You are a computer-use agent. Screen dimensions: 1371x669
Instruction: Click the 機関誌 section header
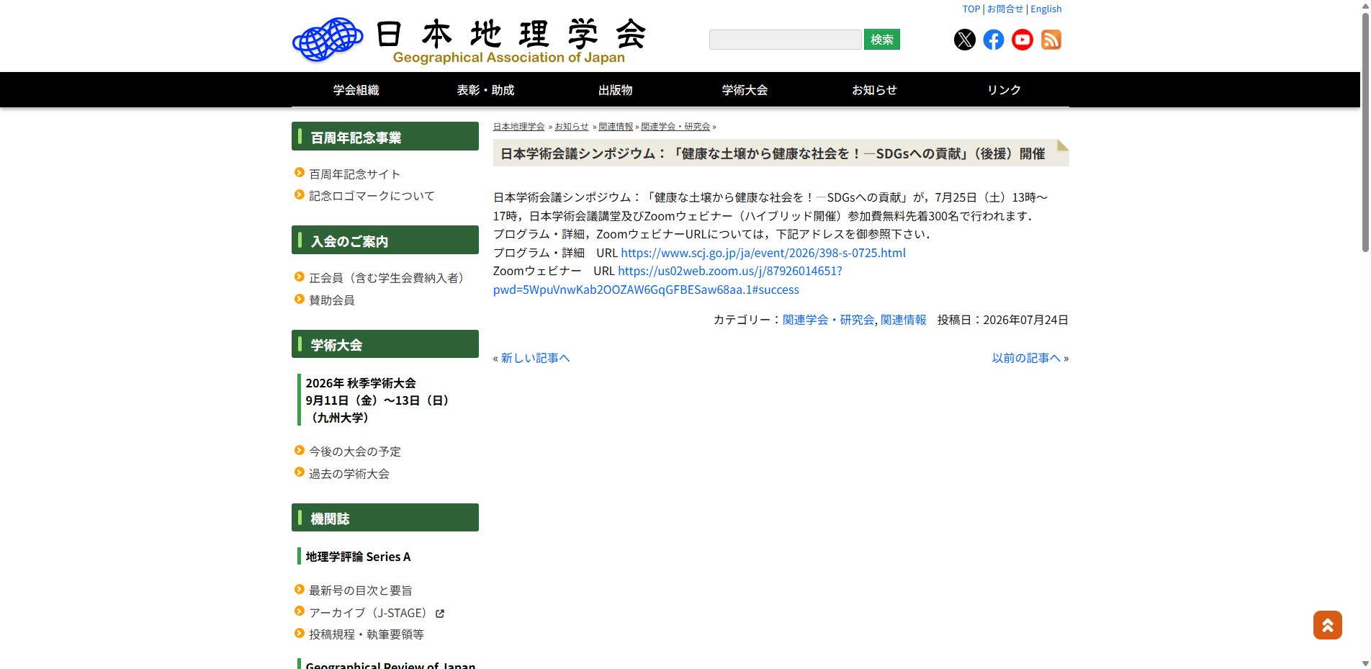point(385,518)
